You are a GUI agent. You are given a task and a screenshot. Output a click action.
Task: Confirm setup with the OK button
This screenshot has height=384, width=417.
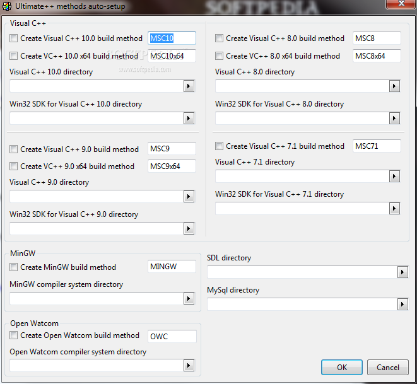pyautogui.click(x=342, y=367)
